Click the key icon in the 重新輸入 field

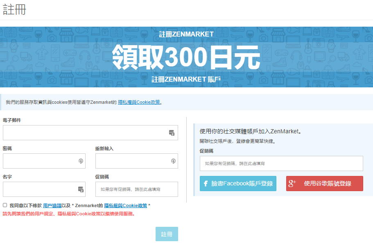[174, 161]
